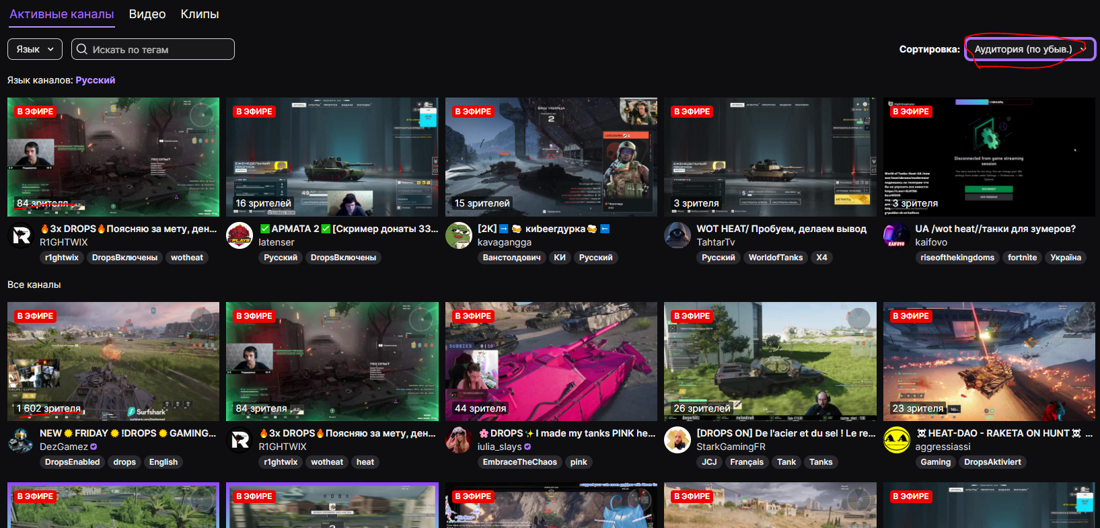Open title 'NEW FRIDAY !DROPS GAMING...'

click(128, 433)
